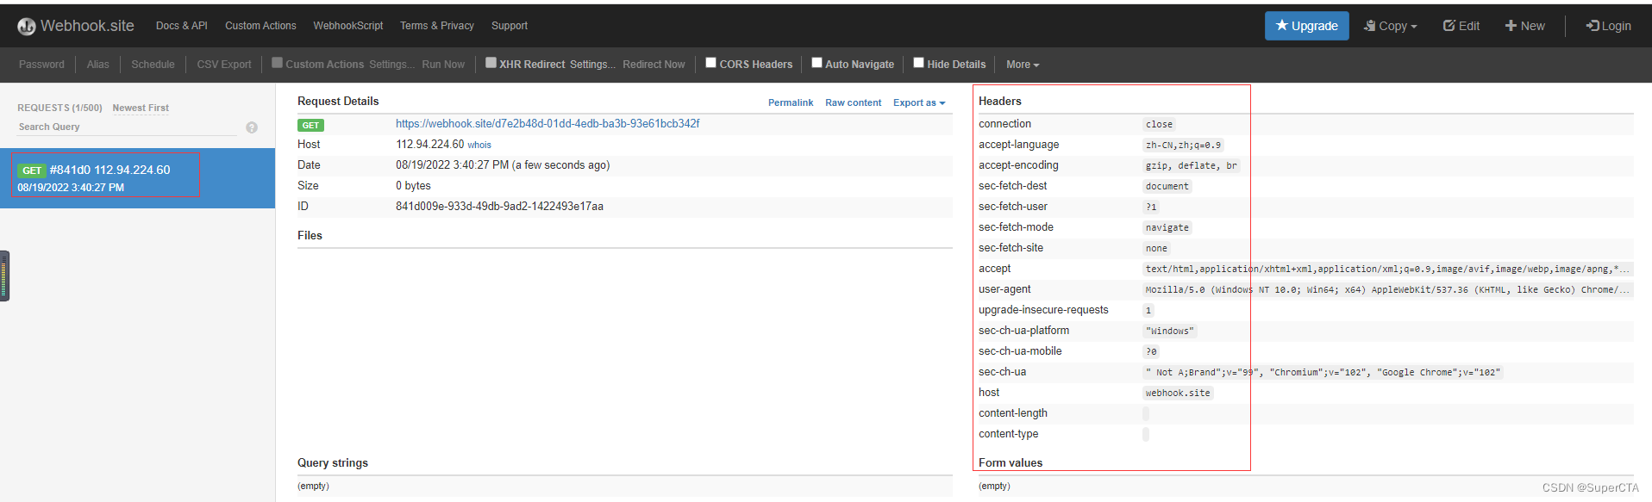1652x502 pixels.
Task: Open the Export as dropdown
Action: [x=919, y=102]
